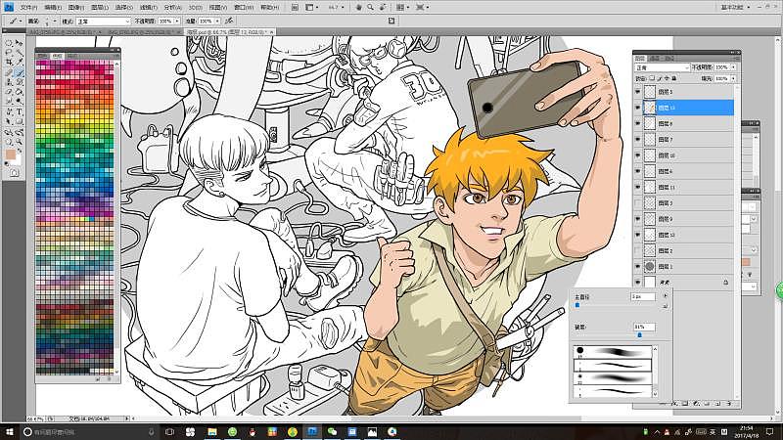Click the foreground color swatch
Viewport: 783px width, 440px height.
(9, 154)
